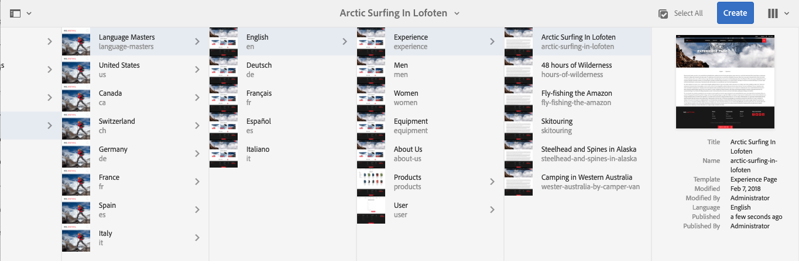This screenshot has width=799, height=261.
Task: Select Camping in Western Australia page
Action: point(587,182)
